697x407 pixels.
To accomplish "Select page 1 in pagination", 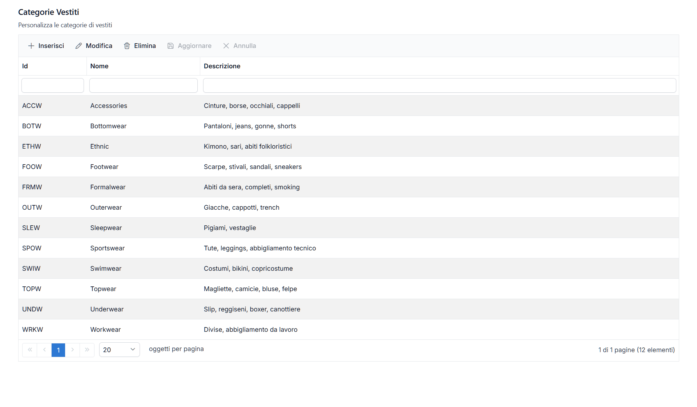I will tap(58, 350).
